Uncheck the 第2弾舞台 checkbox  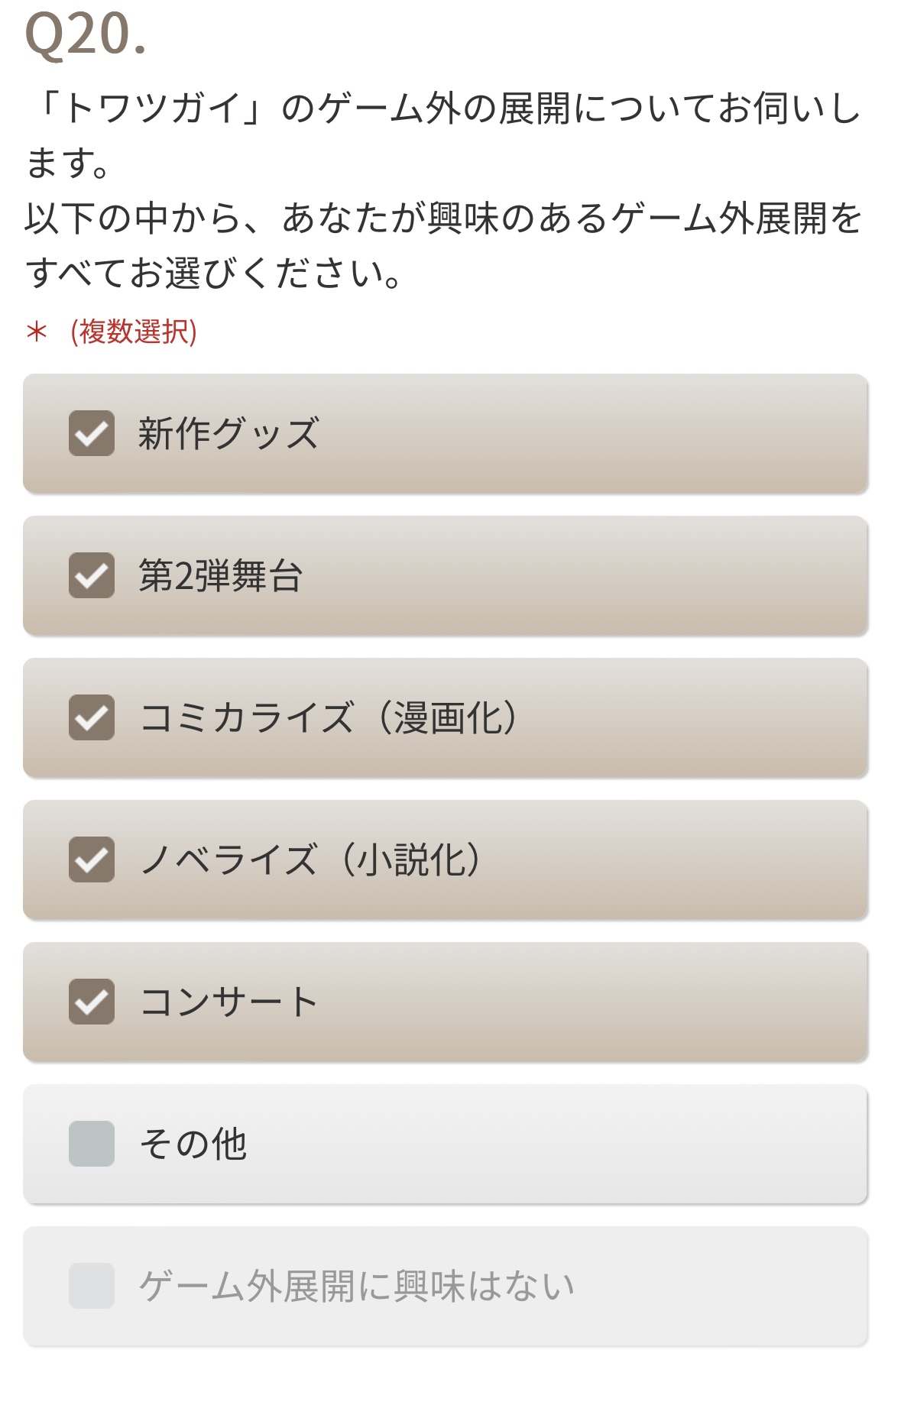click(x=92, y=575)
